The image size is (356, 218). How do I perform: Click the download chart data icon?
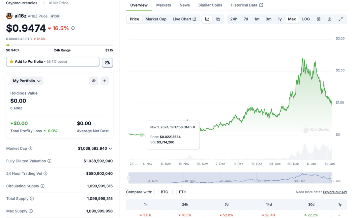(330, 19)
